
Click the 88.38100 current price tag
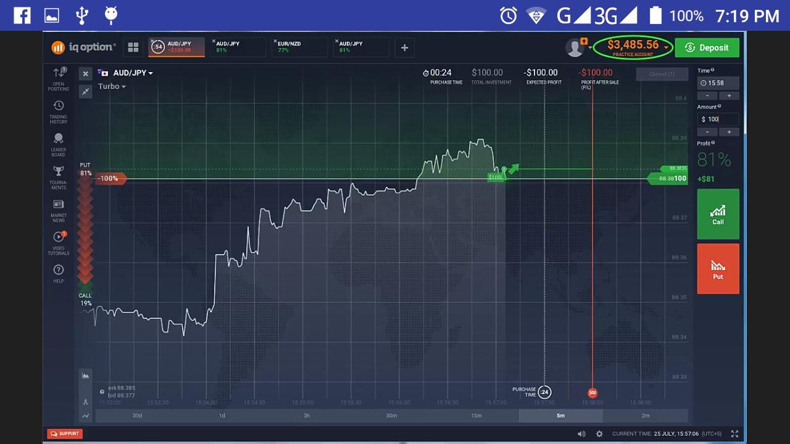(x=668, y=178)
